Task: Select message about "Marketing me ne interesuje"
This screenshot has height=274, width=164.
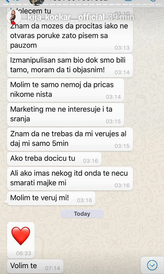Action: tap(66, 114)
